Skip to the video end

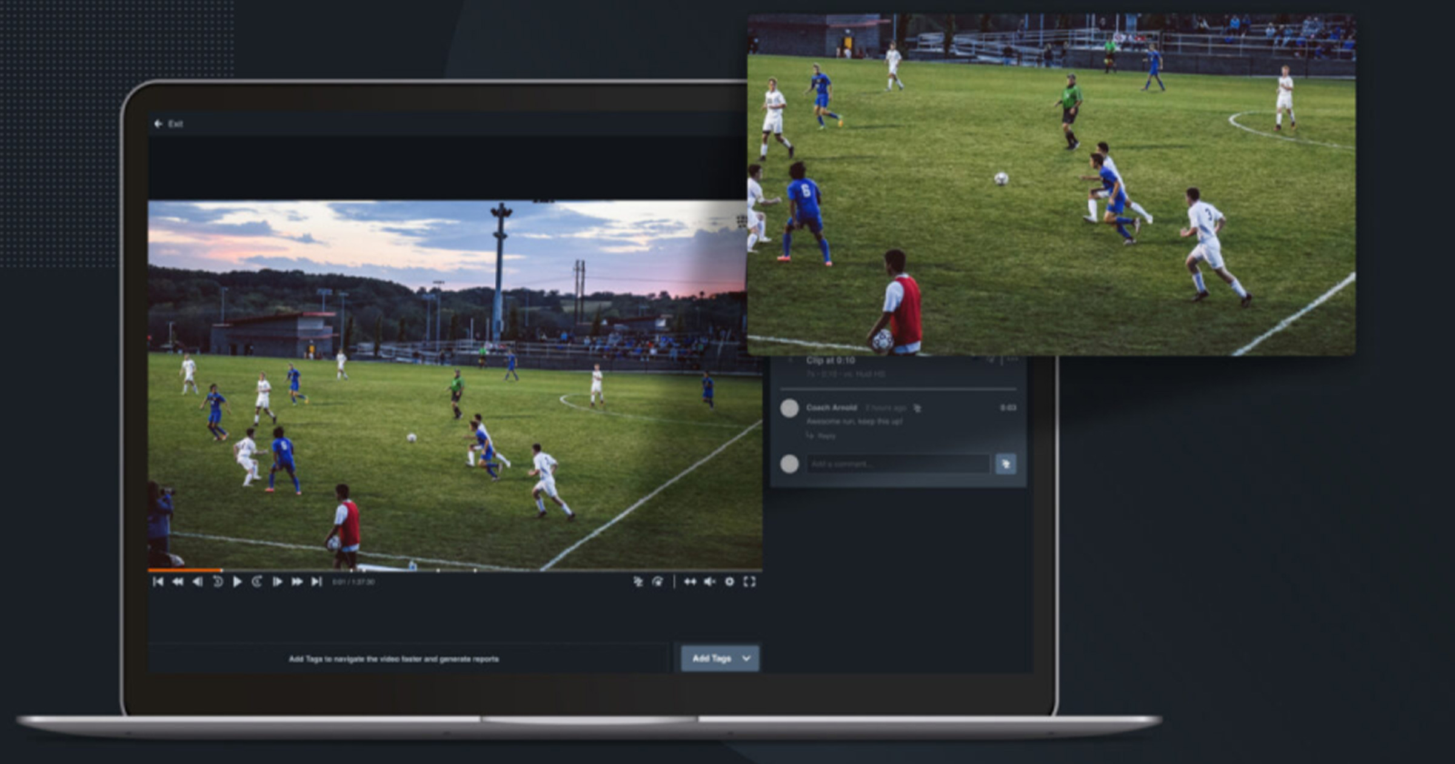pos(316,582)
